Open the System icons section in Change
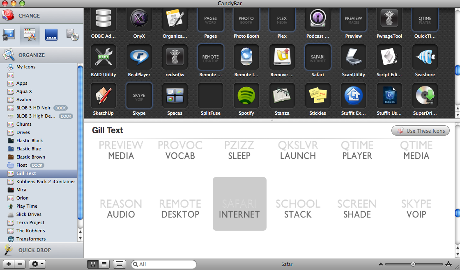460x270 pixels. coord(9,35)
